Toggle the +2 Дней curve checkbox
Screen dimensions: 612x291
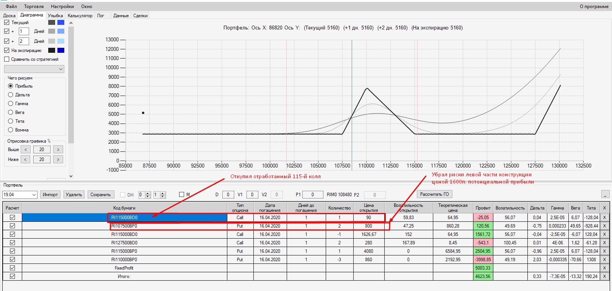[x=7, y=41]
